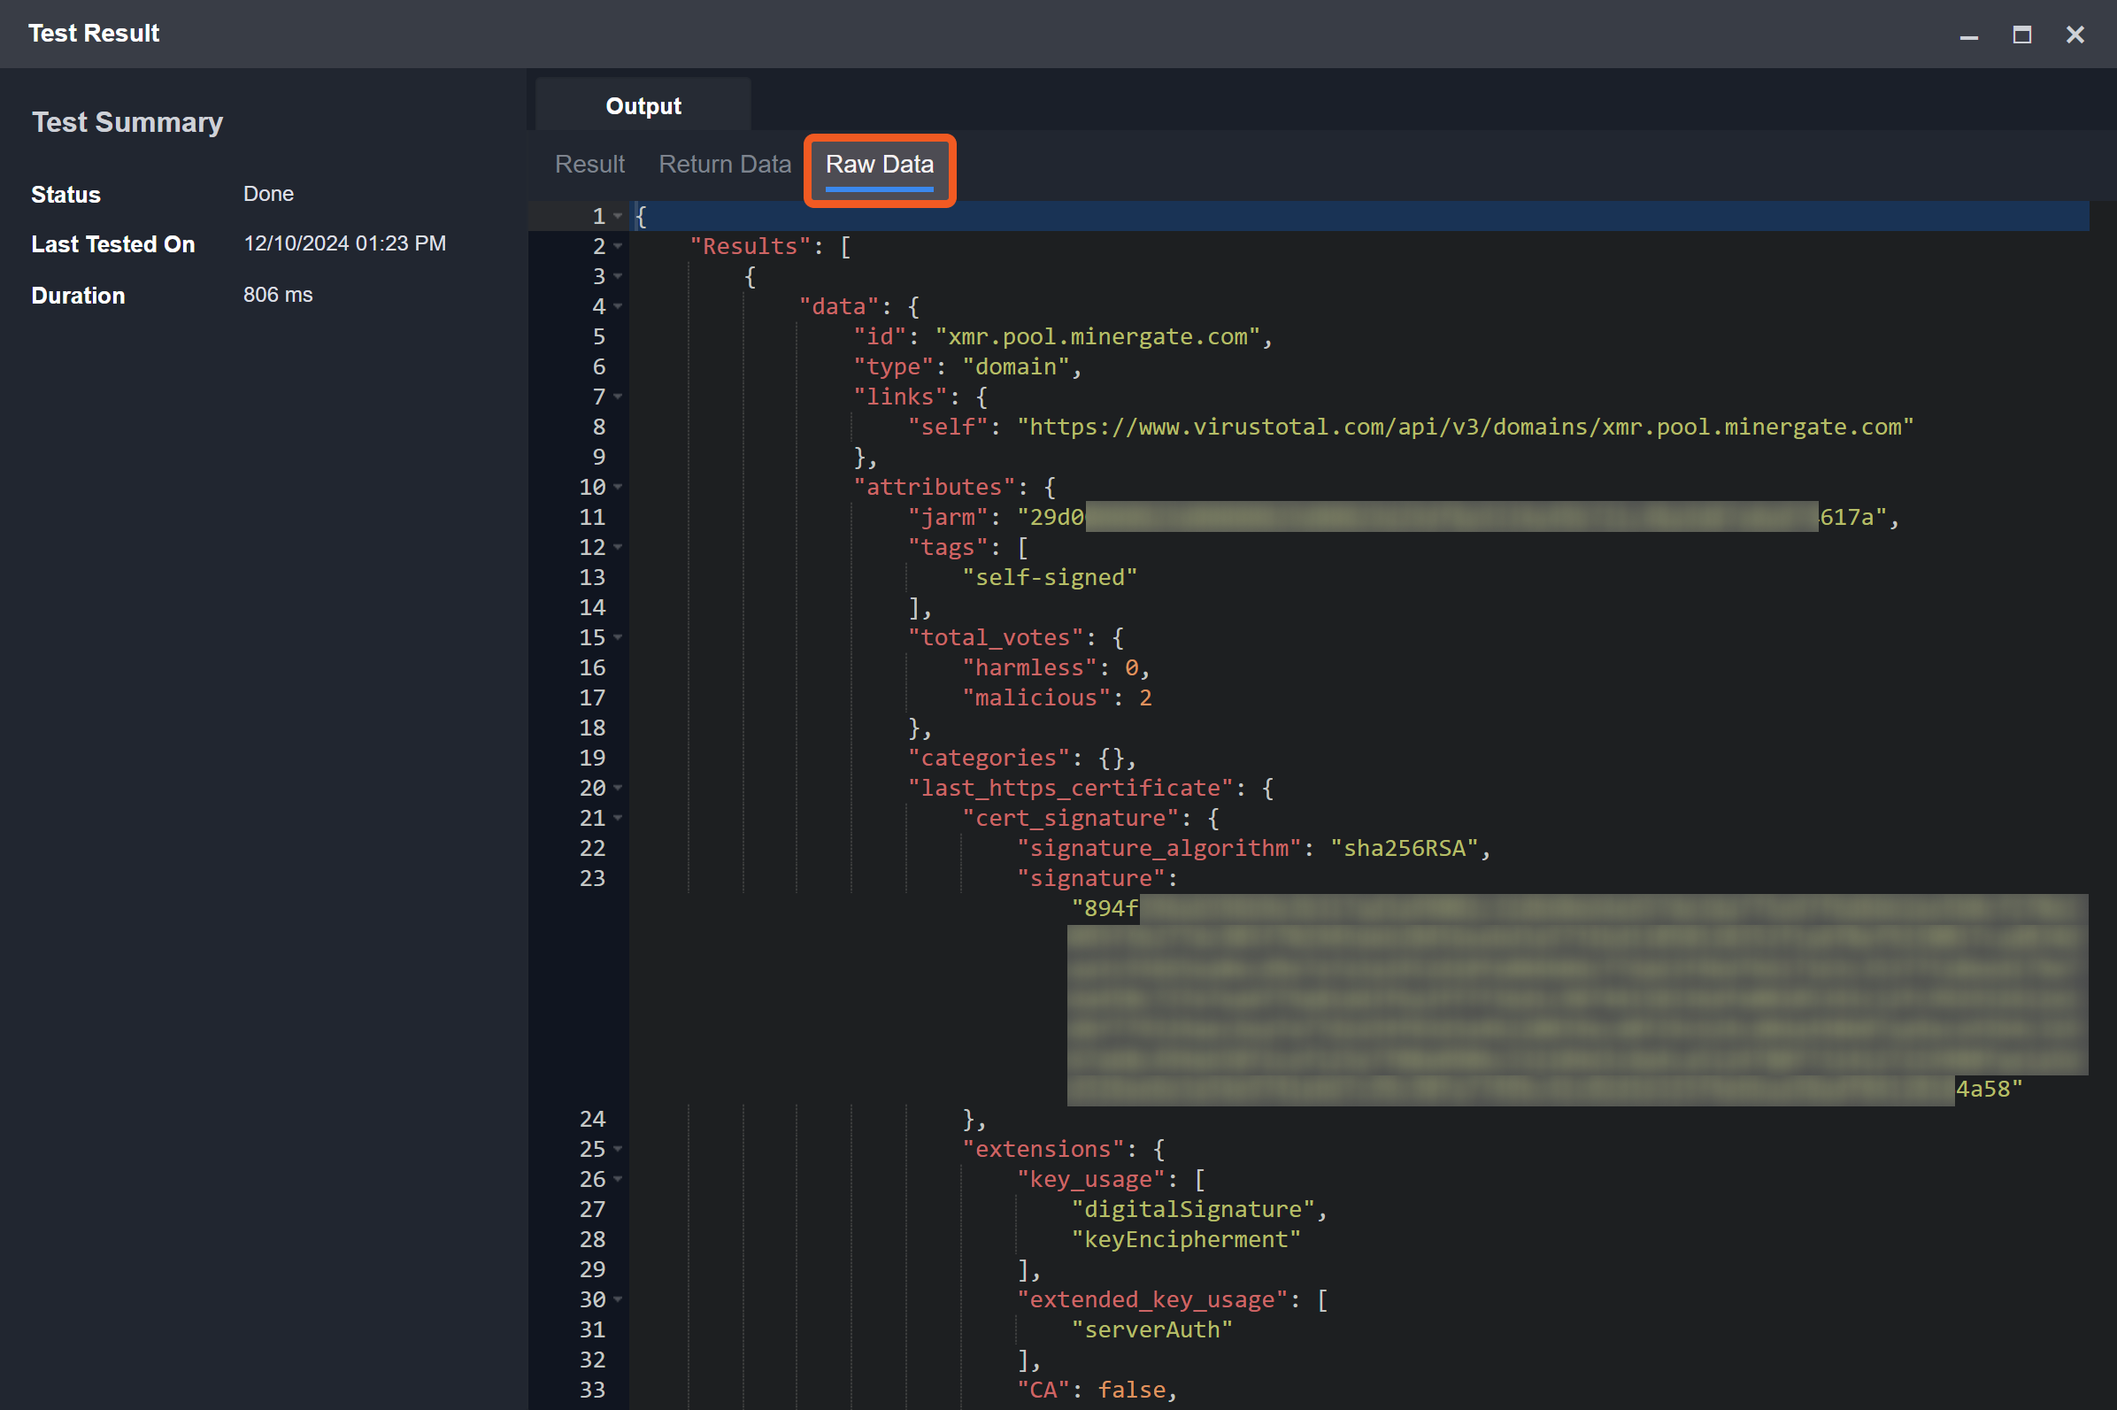The height and width of the screenshot is (1410, 2117).
Task: Switch to the Result tab
Action: 589,165
